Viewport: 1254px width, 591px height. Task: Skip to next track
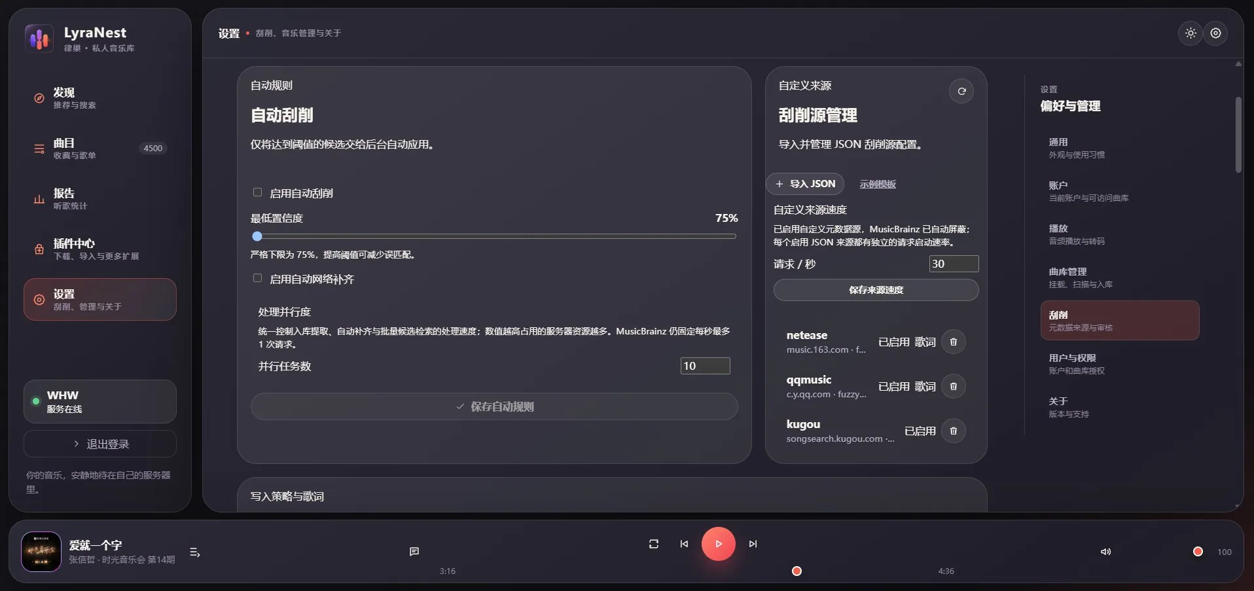(x=753, y=544)
